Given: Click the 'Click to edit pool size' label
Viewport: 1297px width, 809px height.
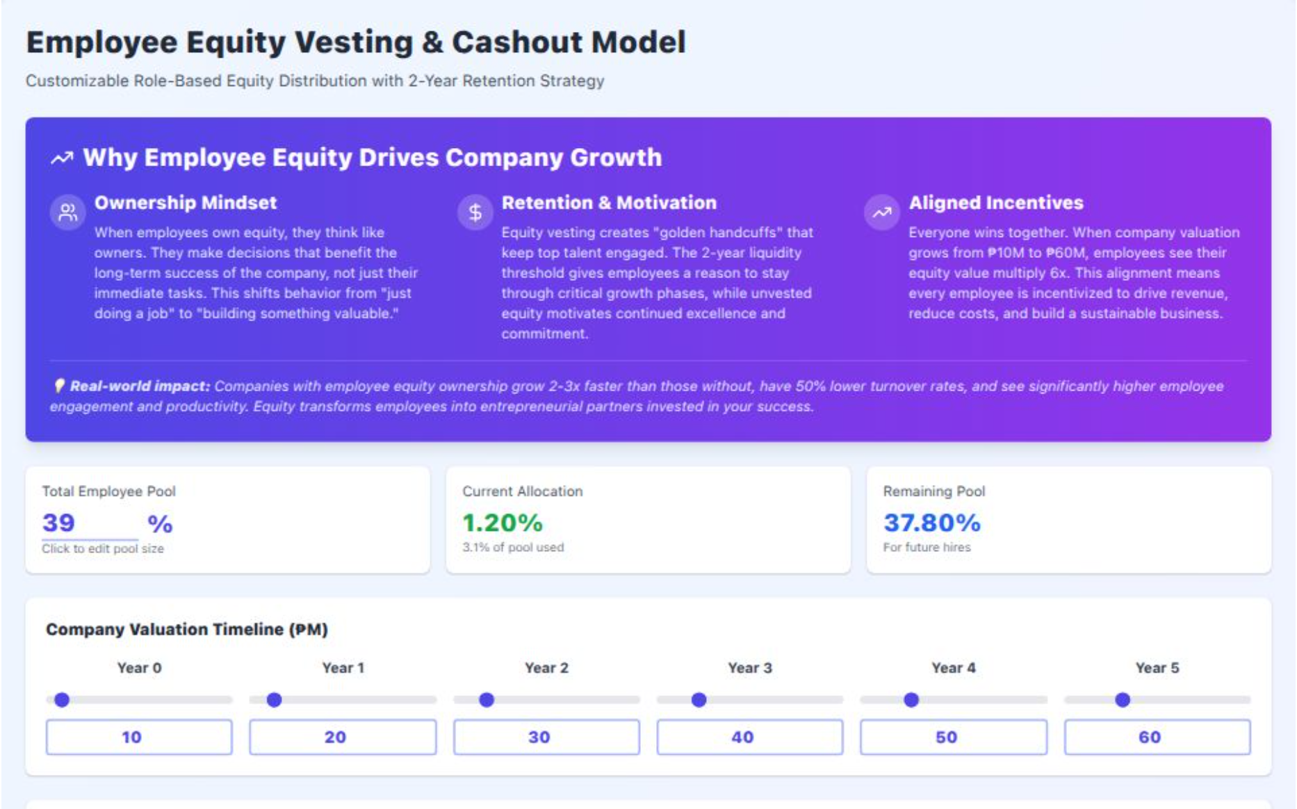Looking at the screenshot, I should tap(102, 548).
